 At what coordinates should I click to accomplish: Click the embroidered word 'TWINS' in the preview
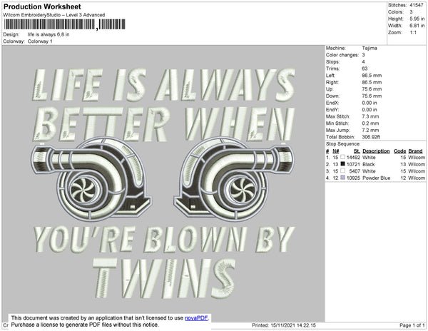click(164, 278)
